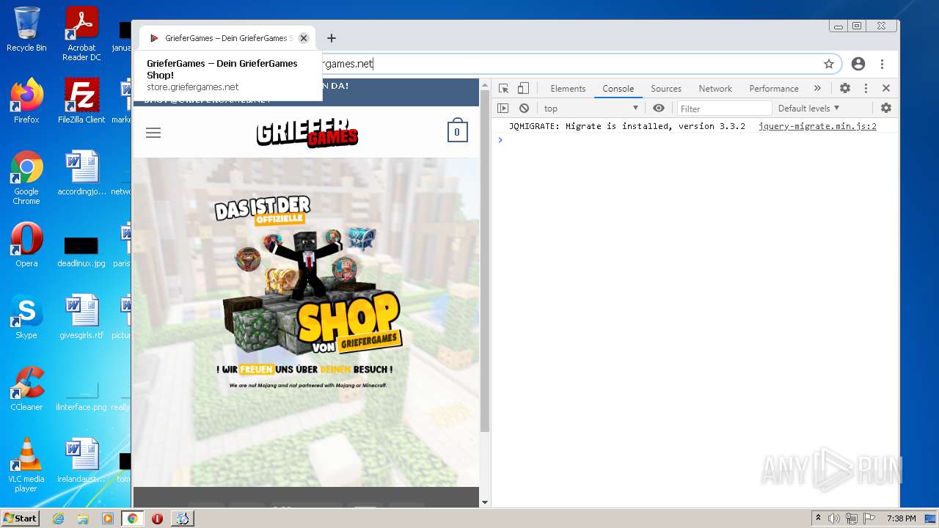Toggle the DevTools device toolbar
Image resolution: width=939 pixels, height=528 pixels.
click(x=523, y=88)
